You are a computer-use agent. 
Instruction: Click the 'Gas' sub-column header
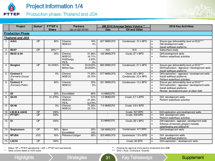108,30
